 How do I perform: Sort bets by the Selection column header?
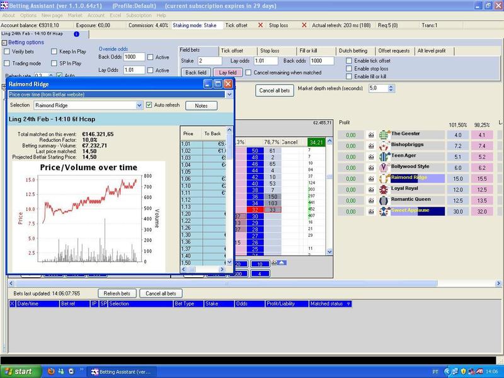pos(140,304)
